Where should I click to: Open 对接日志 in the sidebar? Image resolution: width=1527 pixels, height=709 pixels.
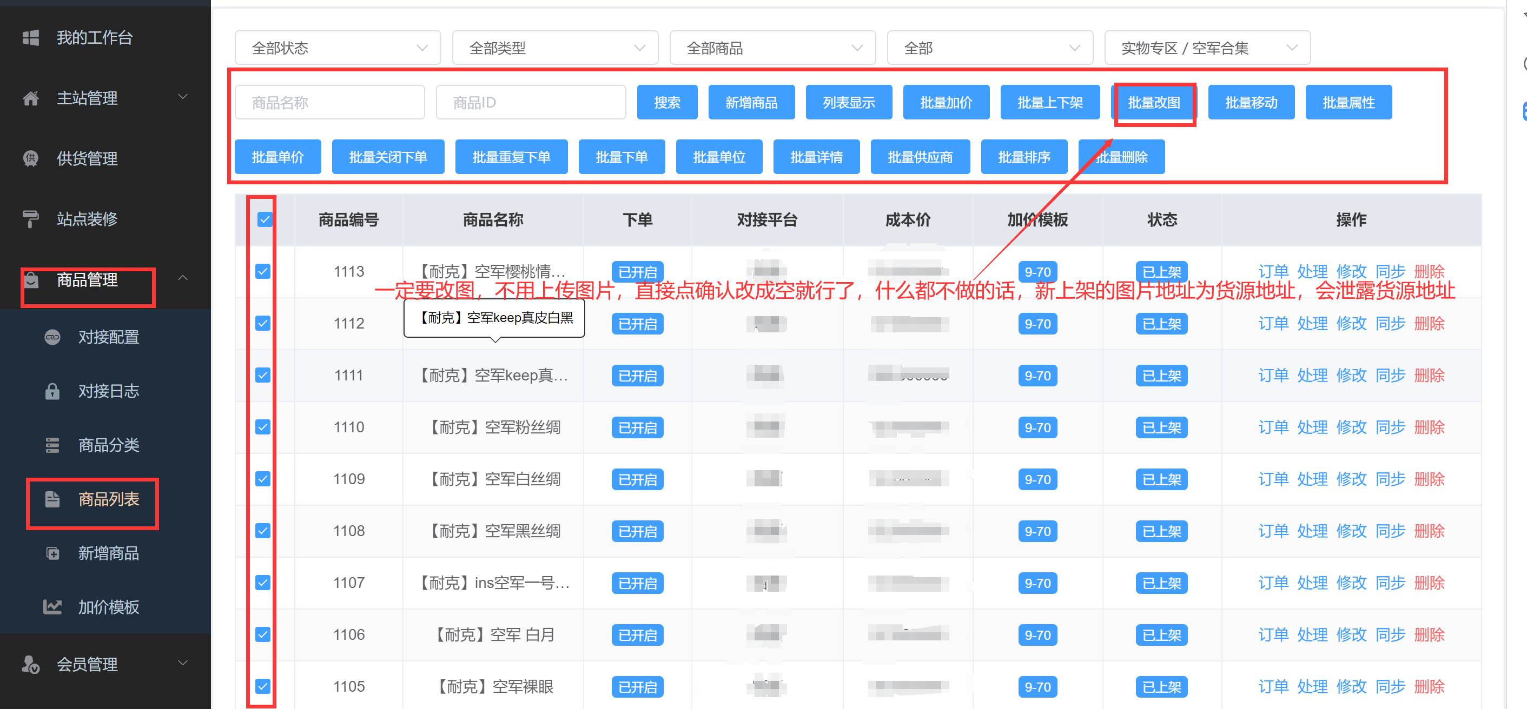[x=109, y=391]
